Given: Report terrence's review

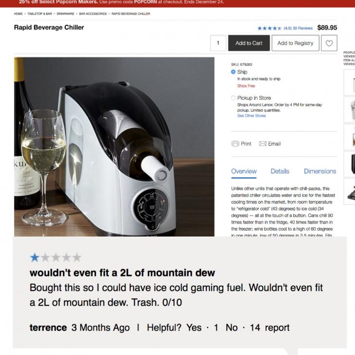Looking at the screenshot, I should coord(277,328).
